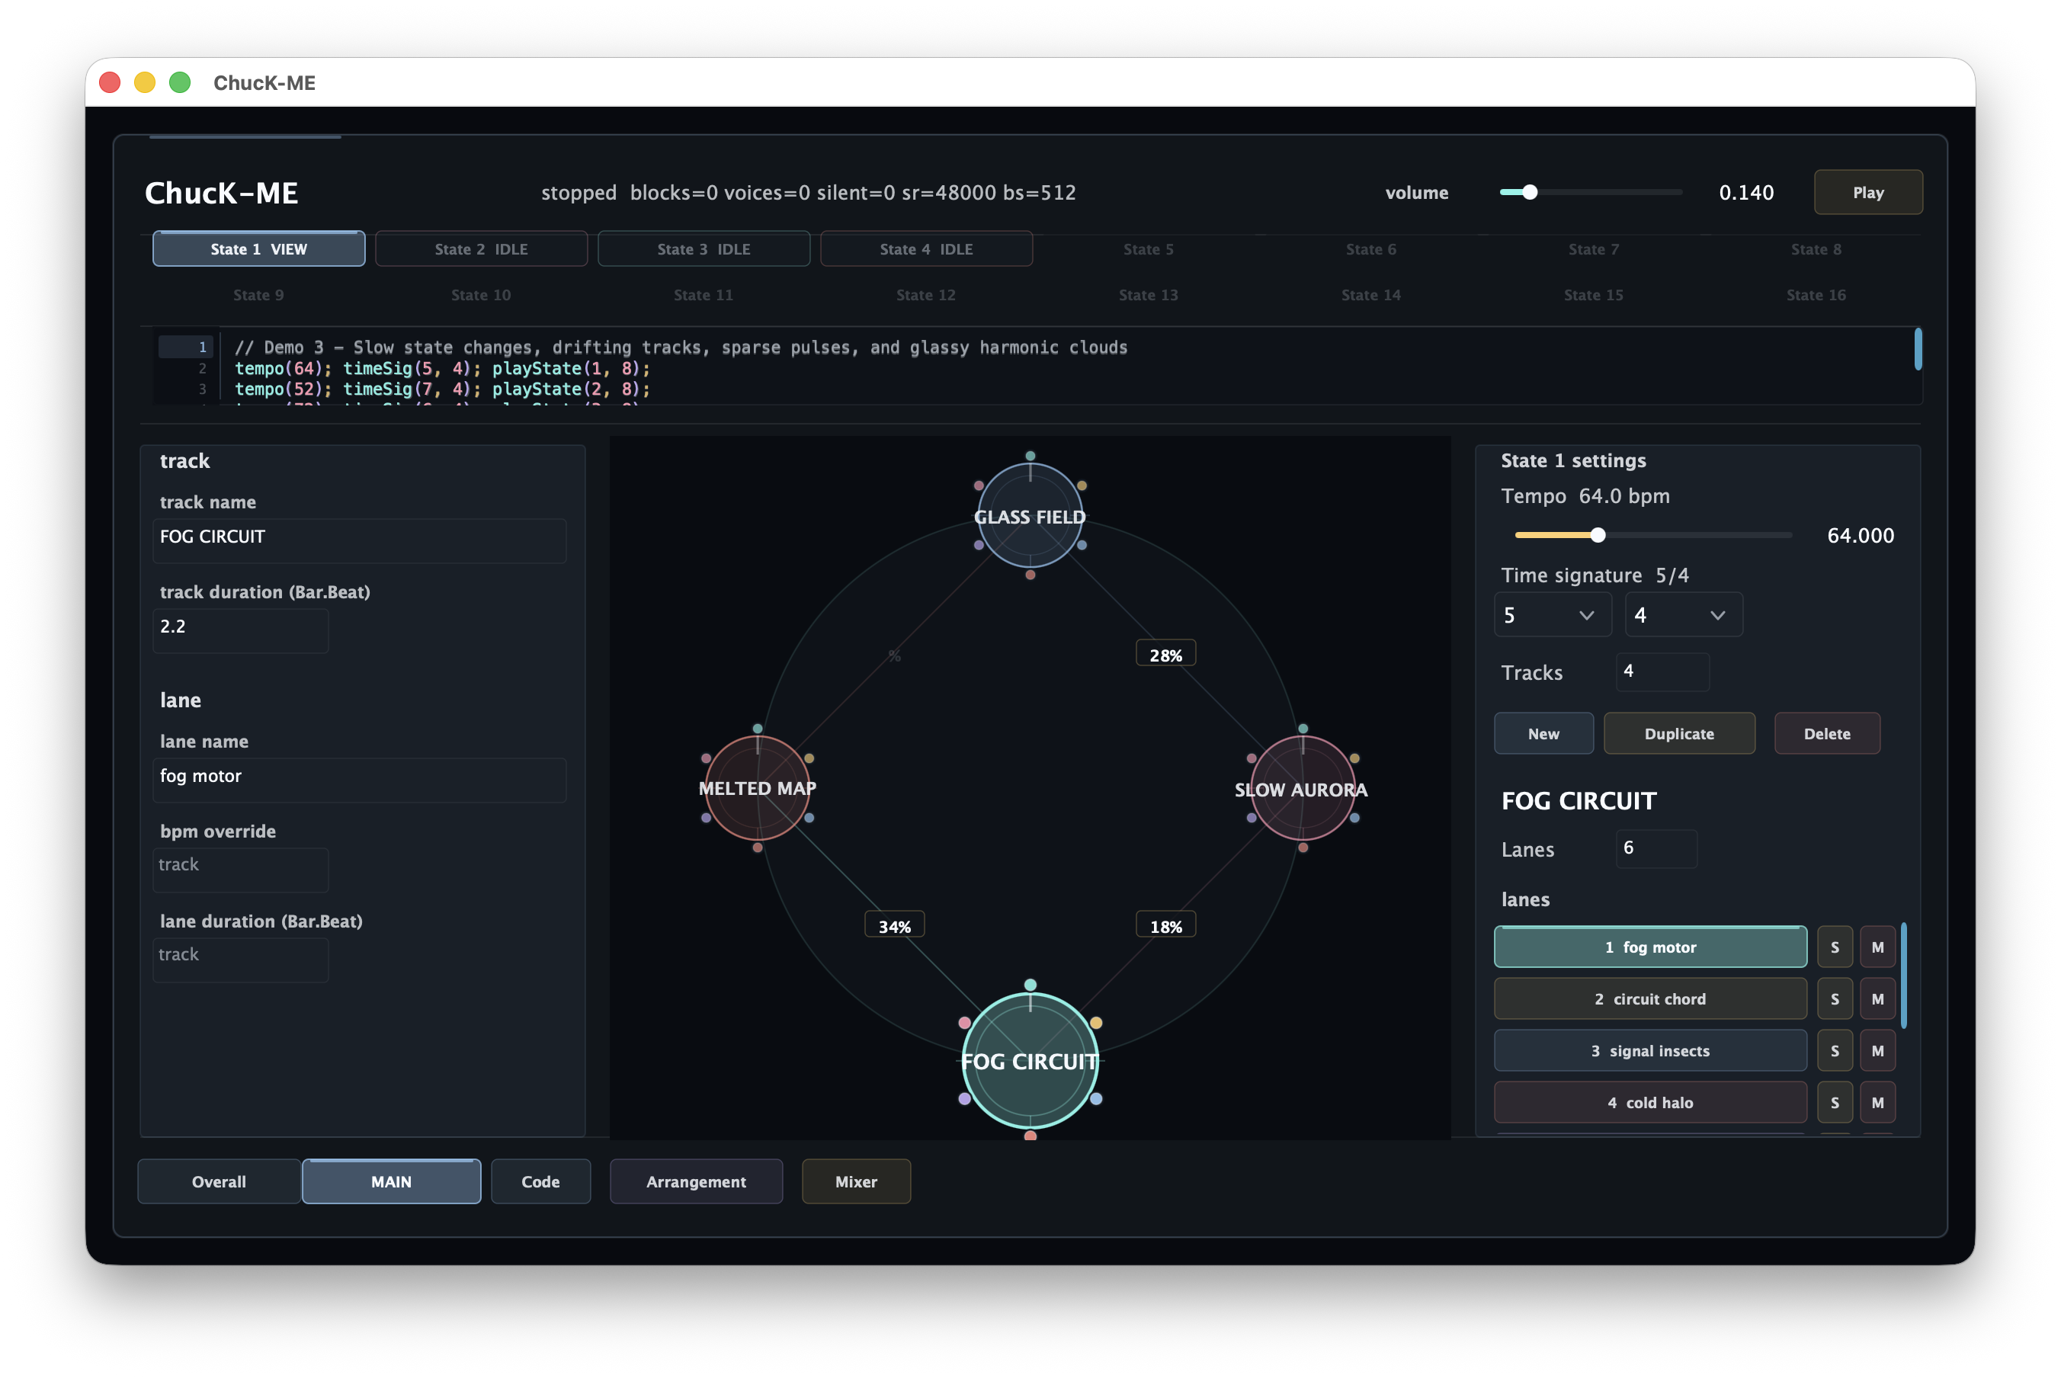Image resolution: width=2061 pixels, height=1378 pixels.
Task: Select the State 5 slot
Action: [x=1148, y=248]
